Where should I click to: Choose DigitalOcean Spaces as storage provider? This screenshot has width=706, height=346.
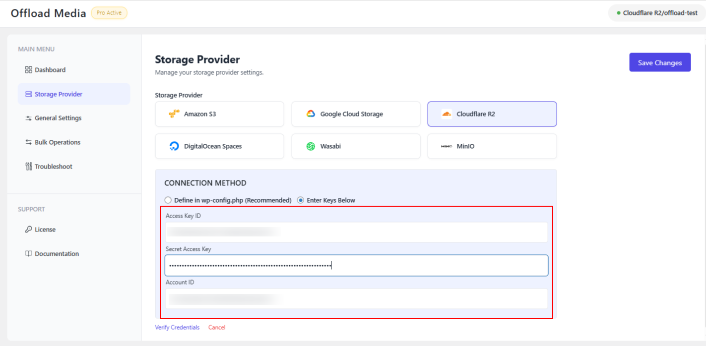[x=219, y=146]
